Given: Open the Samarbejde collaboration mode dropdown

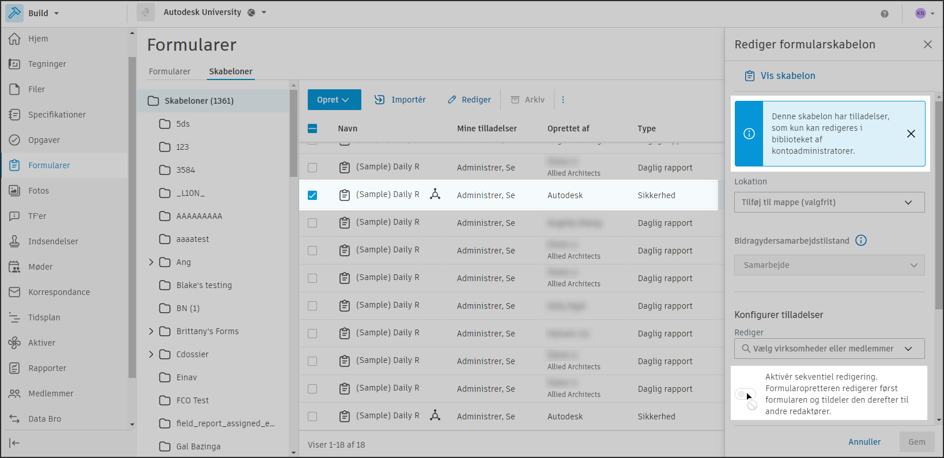Looking at the screenshot, I should 829,265.
